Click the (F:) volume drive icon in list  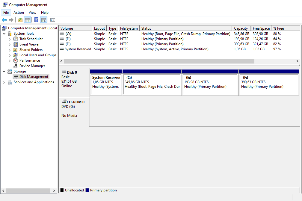62,44
